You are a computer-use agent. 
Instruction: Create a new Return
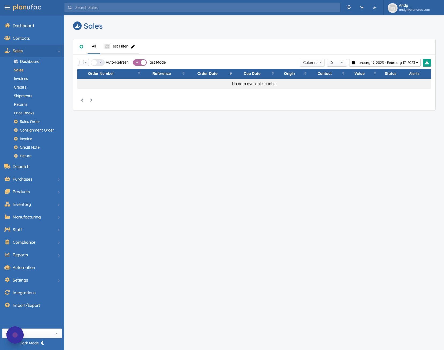tap(23, 156)
